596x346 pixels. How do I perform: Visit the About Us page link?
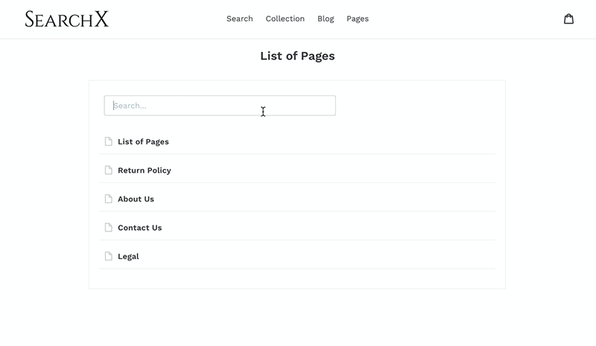tap(136, 199)
